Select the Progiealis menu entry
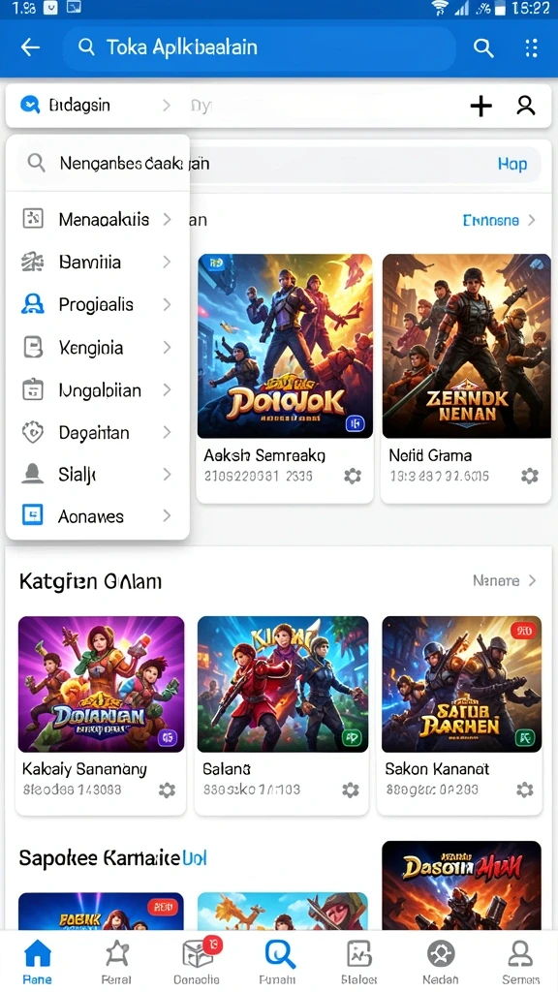The height and width of the screenshot is (992, 558). [x=98, y=305]
